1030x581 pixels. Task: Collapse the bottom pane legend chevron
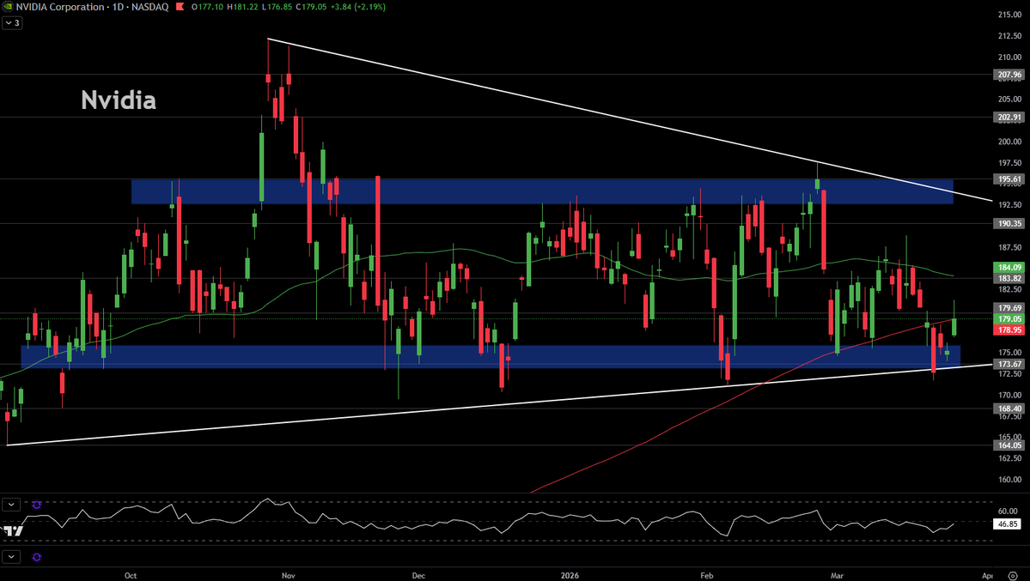[11, 557]
